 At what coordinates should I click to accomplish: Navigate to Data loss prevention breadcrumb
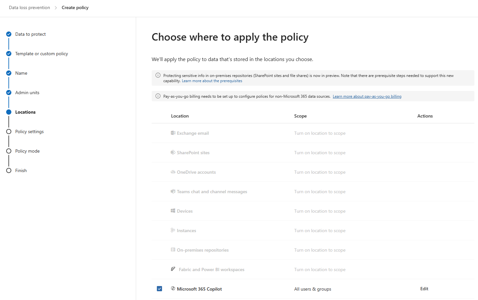point(29,7)
